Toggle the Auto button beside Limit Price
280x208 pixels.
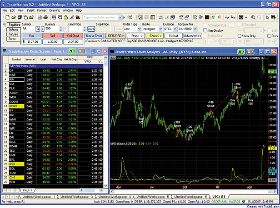(x=91, y=29)
